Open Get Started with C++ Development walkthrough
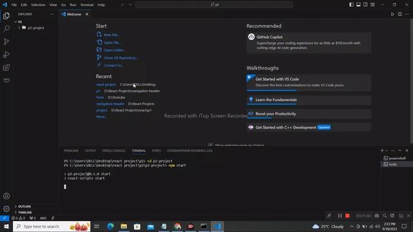413x232 pixels. [308, 128]
